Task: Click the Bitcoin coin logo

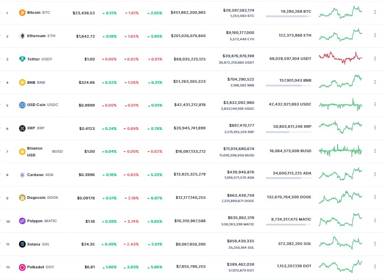Action: tap(22, 13)
